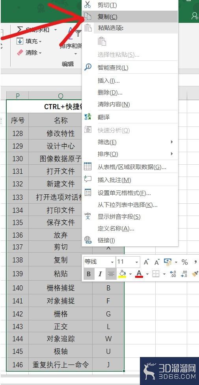
Task: Click the cell with letter W
Action: (108, 339)
